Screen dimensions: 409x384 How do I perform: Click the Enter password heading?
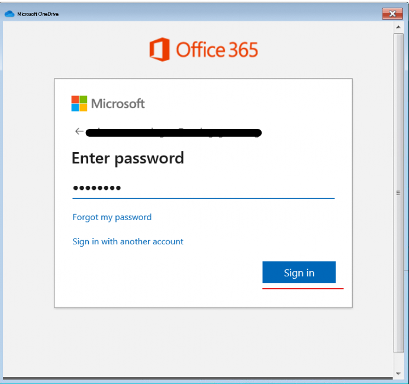point(128,158)
